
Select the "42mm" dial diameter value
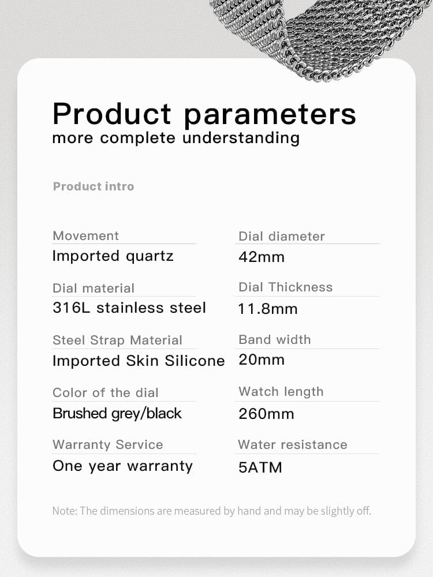click(x=262, y=257)
